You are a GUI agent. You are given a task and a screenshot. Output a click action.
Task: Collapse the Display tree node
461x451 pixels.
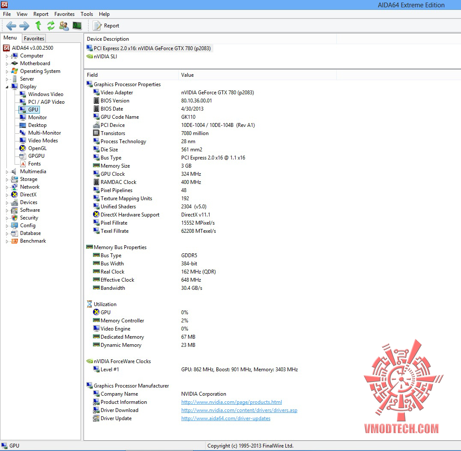click(7, 87)
